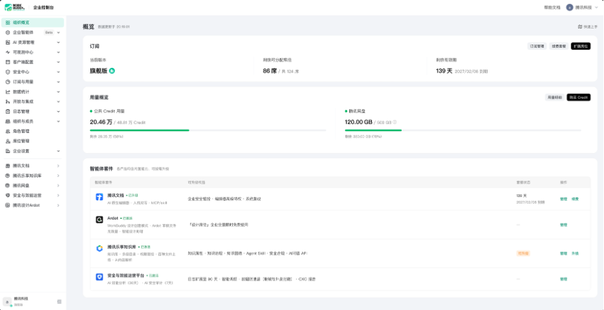Click the list icon at sidebar bottom
Image resolution: width=604 pixels, height=310 pixels.
tap(59, 301)
